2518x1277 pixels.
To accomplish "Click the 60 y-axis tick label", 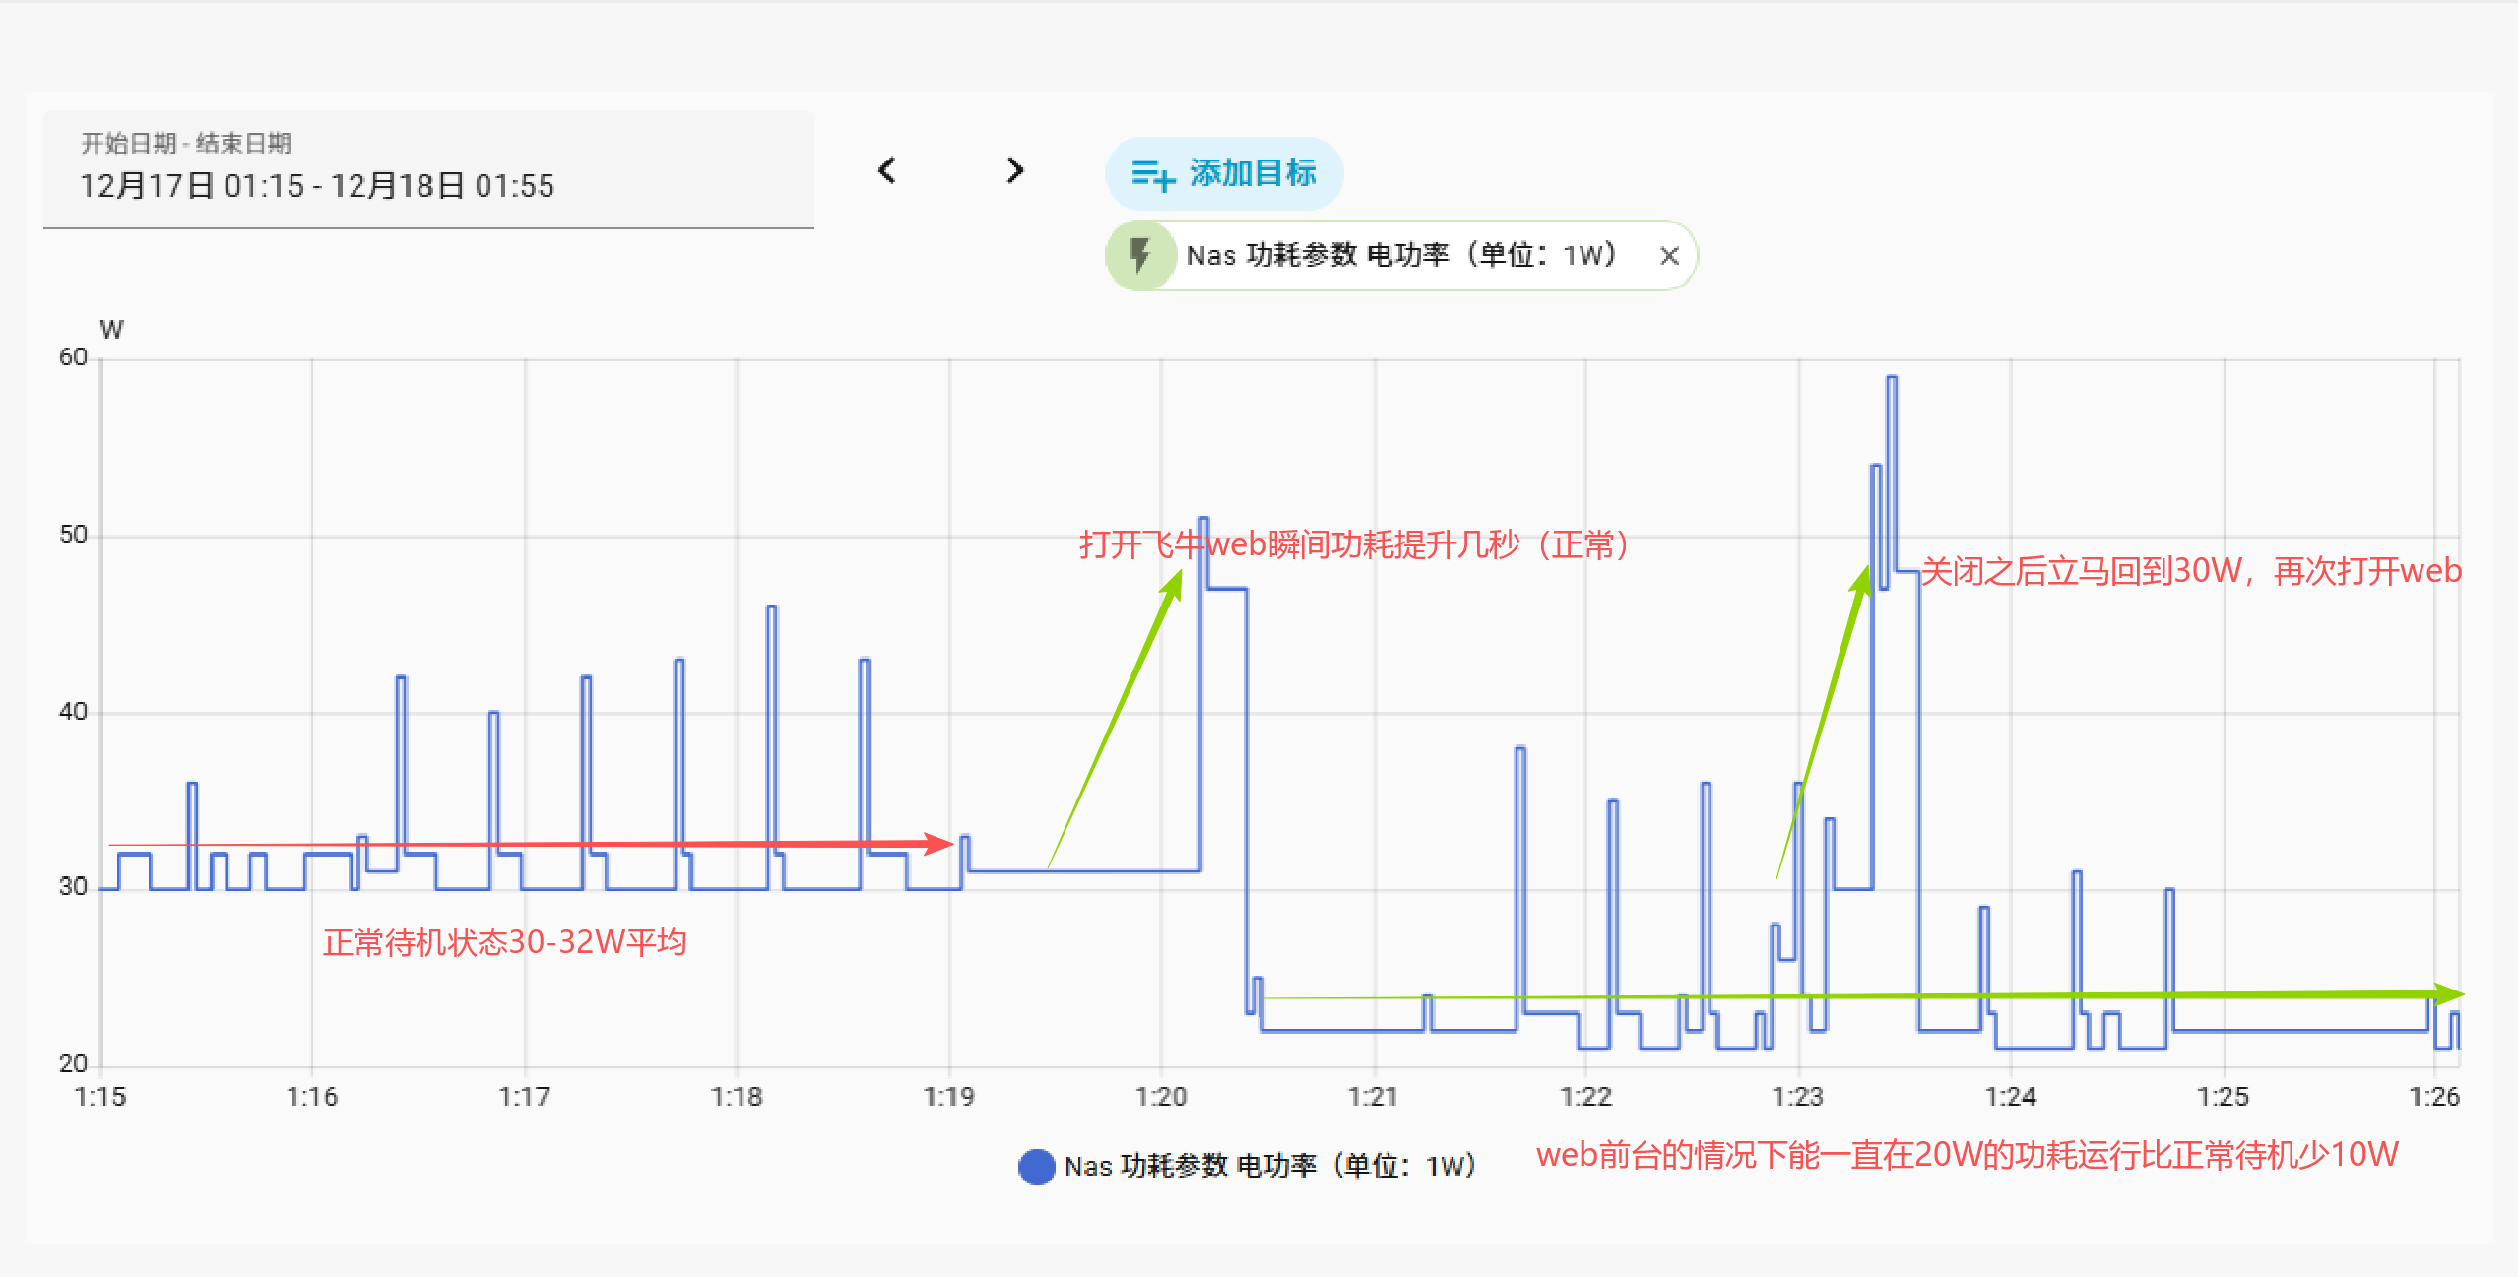I will pos(73,357).
